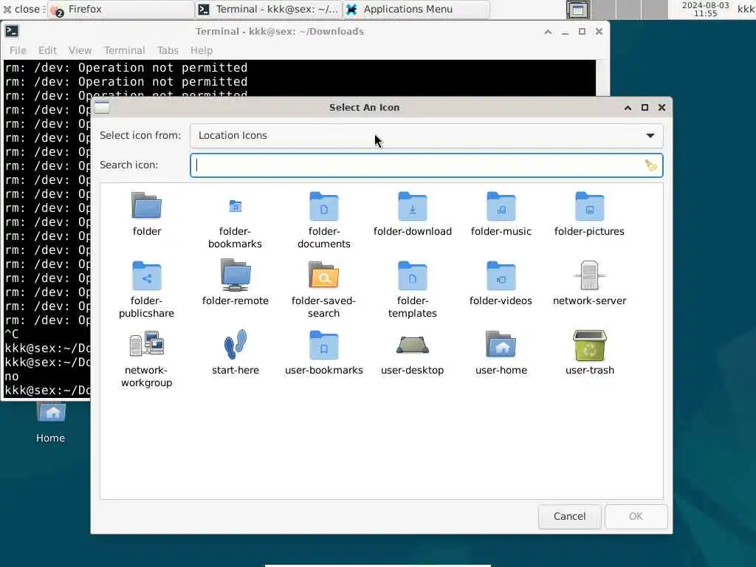Open Terminal's Help menu
Image resolution: width=756 pixels, height=567 pixels.
(x=201, y=50)
